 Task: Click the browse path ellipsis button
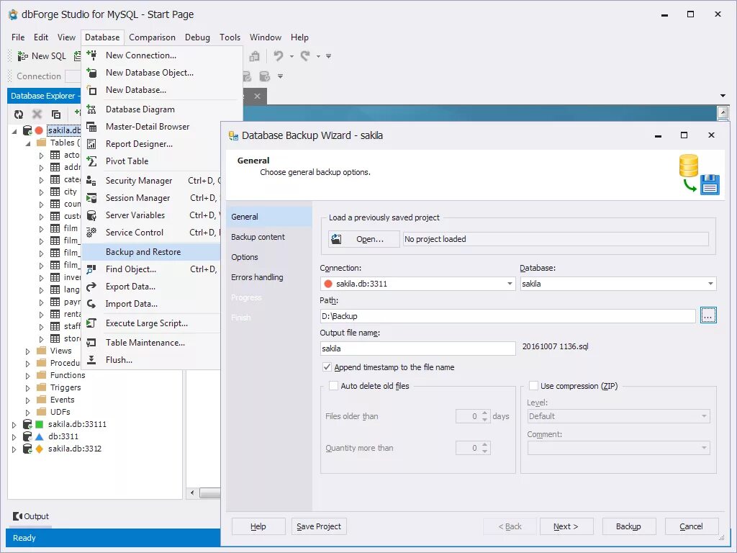point(708,315)
